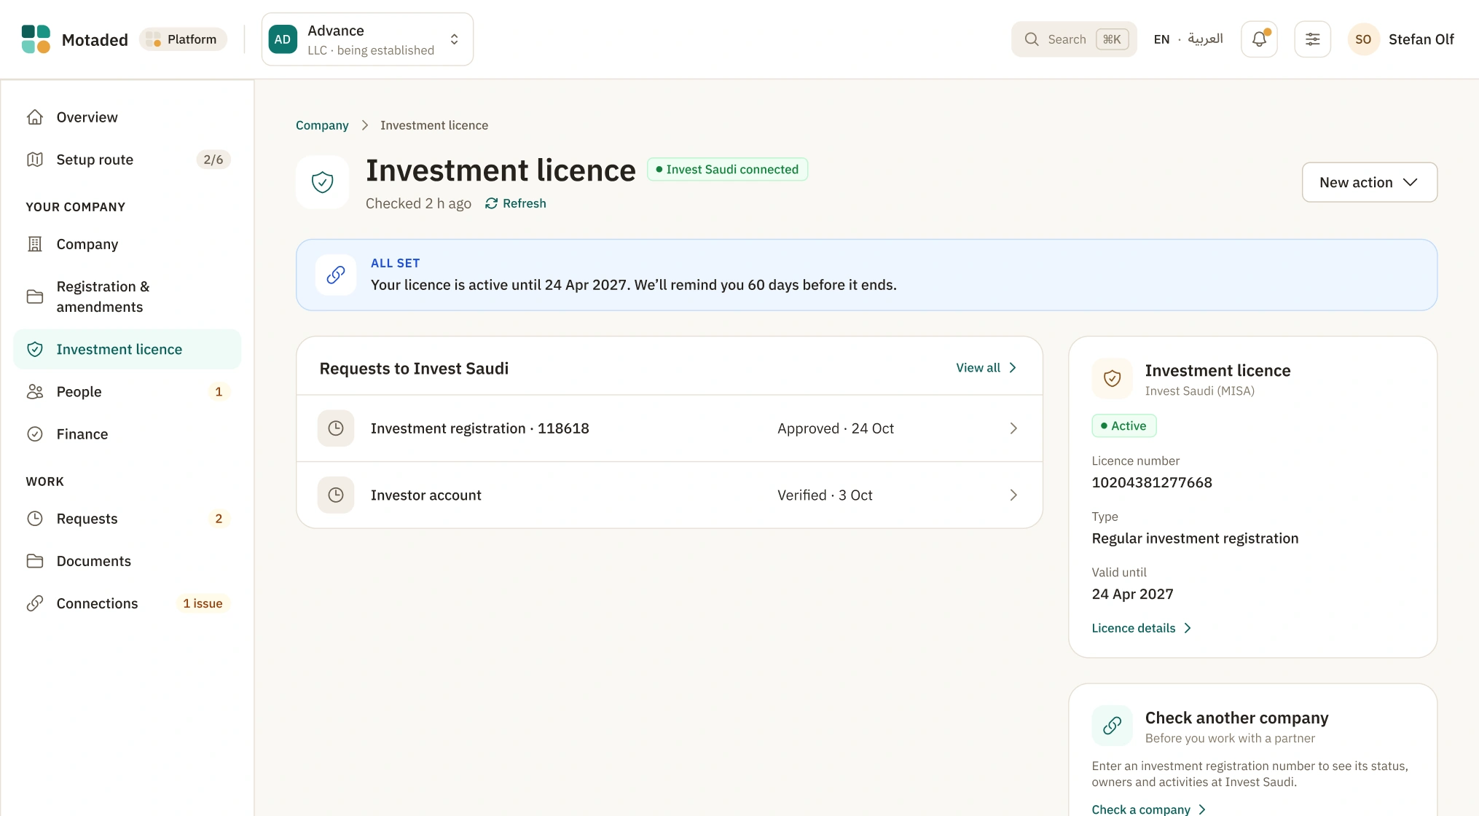Click the AD company avatar badge
The image size is (1479, 816).
coord(283,39)
